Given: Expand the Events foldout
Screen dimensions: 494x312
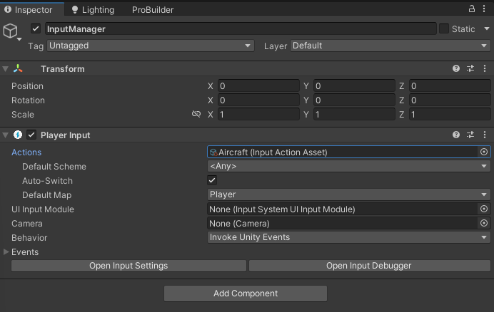Looking at the screenshot, I should [x=6, y=251].
